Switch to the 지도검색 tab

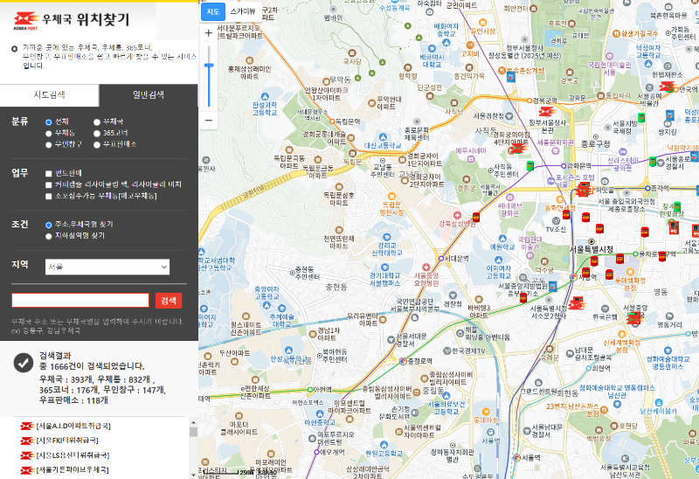[50, 95]
